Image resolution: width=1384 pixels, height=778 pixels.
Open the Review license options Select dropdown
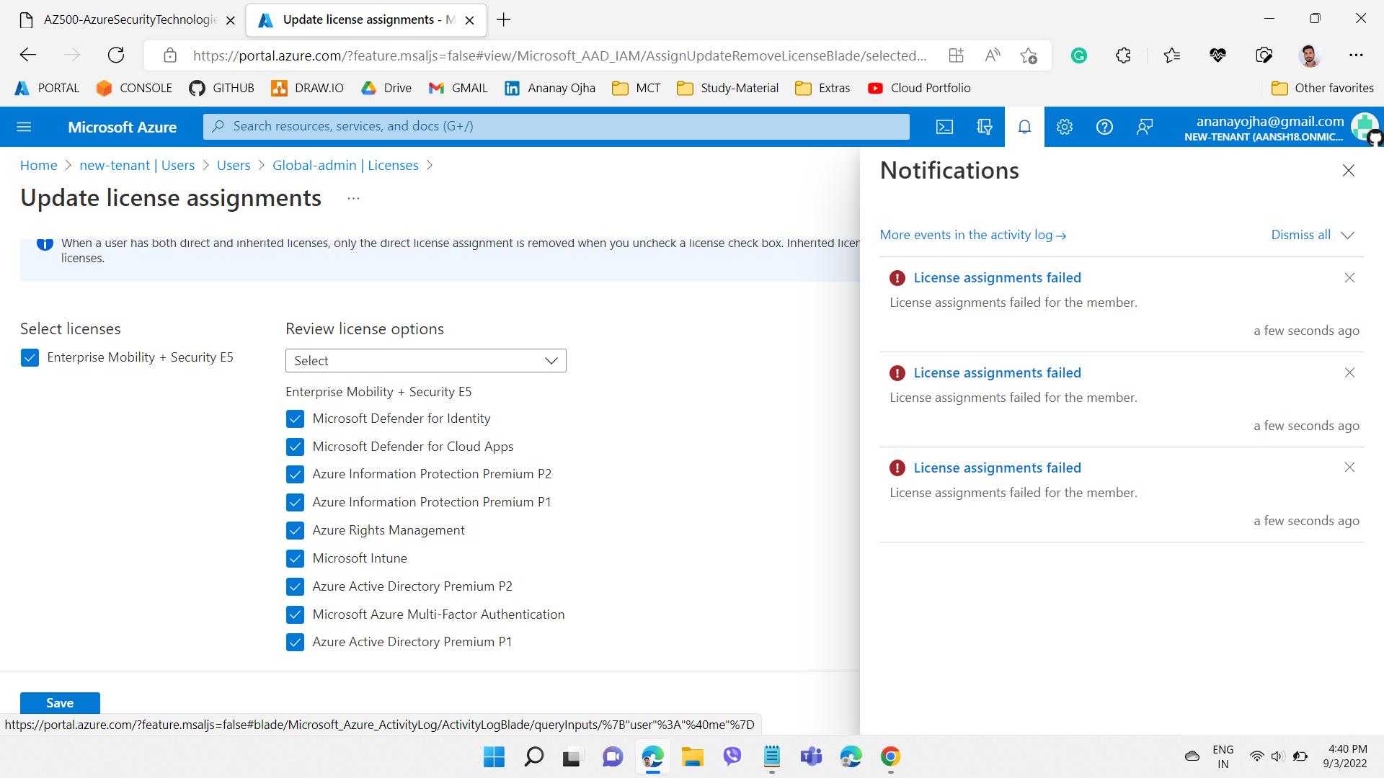[425, 361]
